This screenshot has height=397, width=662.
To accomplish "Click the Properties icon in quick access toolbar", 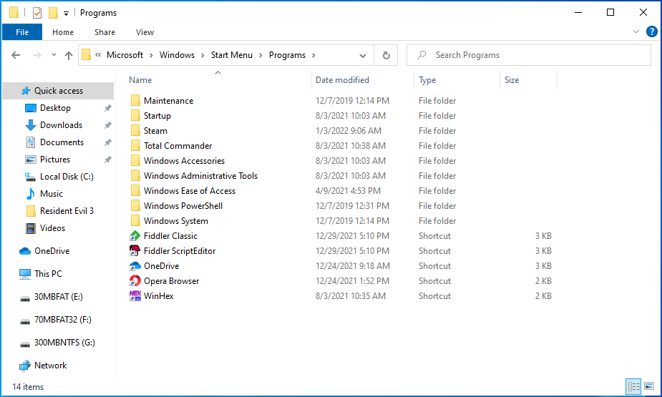I will tap(37, 13).
